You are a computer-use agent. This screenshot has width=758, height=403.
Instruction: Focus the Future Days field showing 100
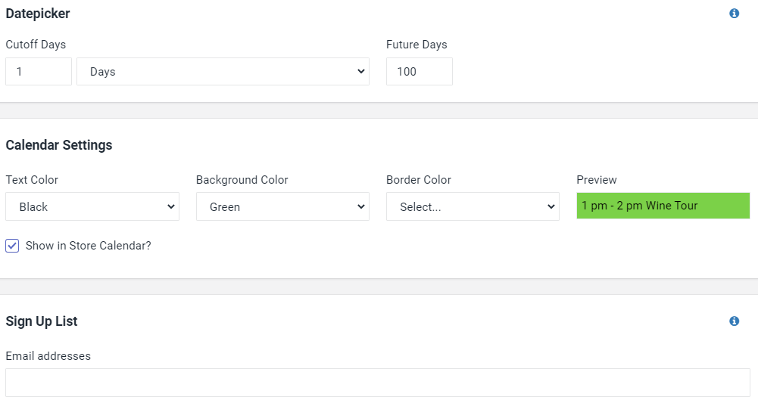pos(419,71)
